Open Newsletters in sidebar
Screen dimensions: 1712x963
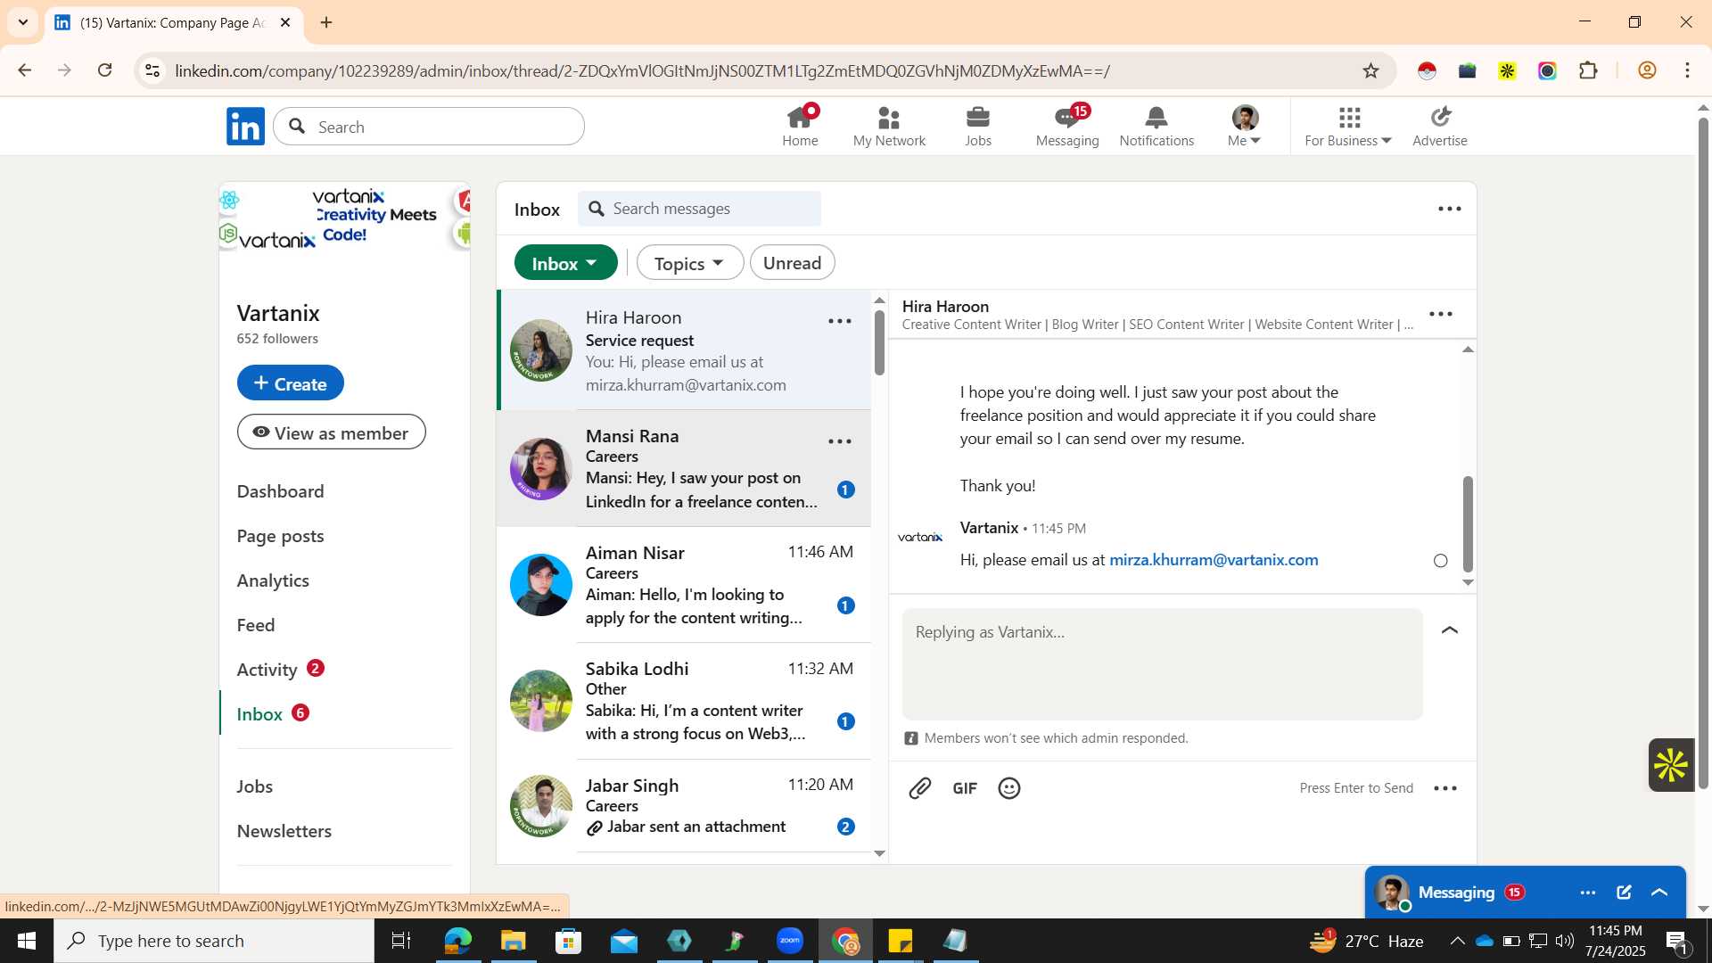284,831
